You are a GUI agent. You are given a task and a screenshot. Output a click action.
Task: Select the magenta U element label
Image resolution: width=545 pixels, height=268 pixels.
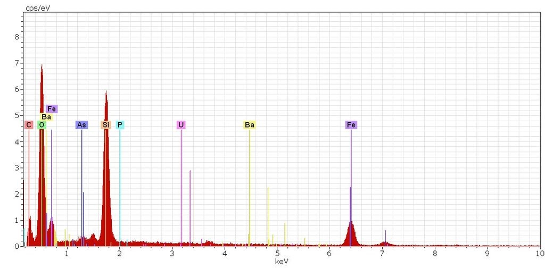181,125
